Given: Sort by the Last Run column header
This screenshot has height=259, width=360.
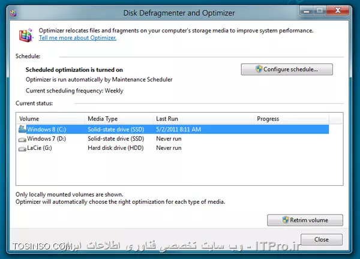Looking at the screenshot, I should [x=203, y=119].
